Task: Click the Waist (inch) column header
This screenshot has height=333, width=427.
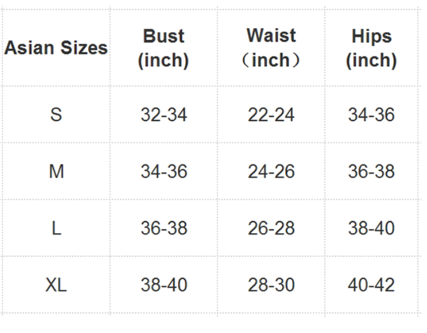Action: tap(271, 48)
